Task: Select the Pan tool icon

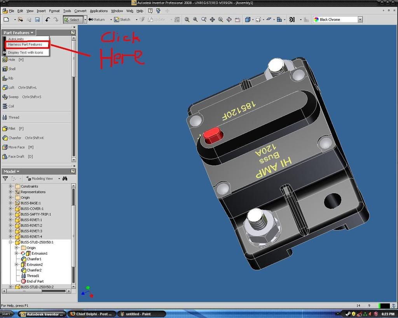Action: 212,19
